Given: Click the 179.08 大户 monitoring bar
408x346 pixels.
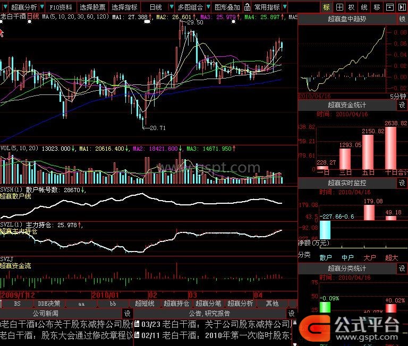Looking at the screenshot, I should [369, 212].
